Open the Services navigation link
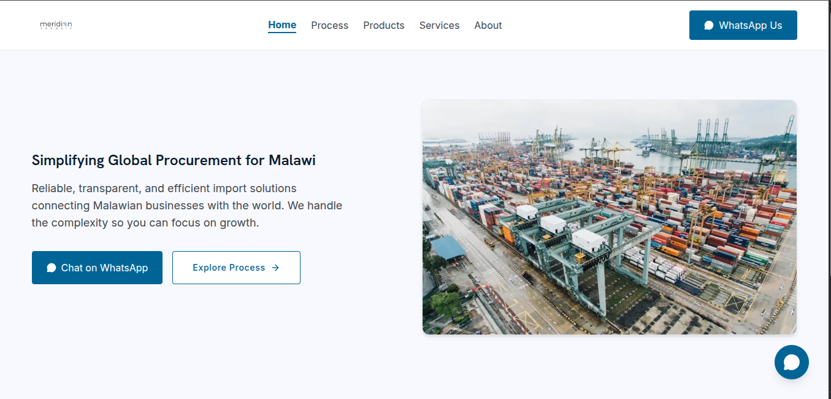Screen dimensions: 831x399 [439, 25]
